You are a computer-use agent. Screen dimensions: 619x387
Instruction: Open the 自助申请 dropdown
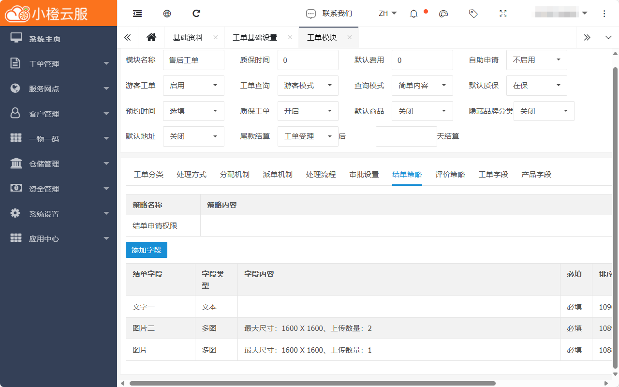pyautogui.click(x=536, y=60)
